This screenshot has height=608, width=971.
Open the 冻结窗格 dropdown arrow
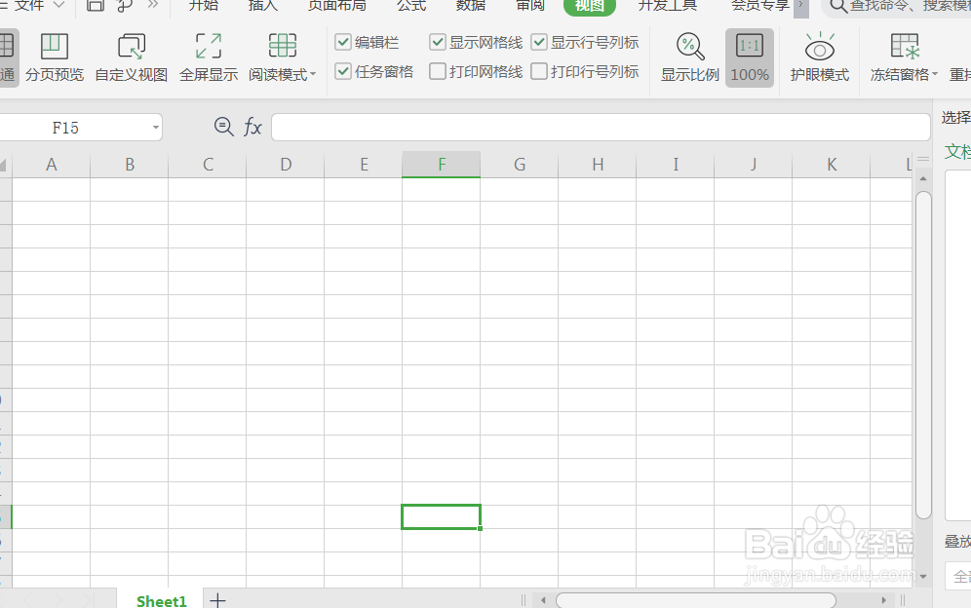pos(935,74)
